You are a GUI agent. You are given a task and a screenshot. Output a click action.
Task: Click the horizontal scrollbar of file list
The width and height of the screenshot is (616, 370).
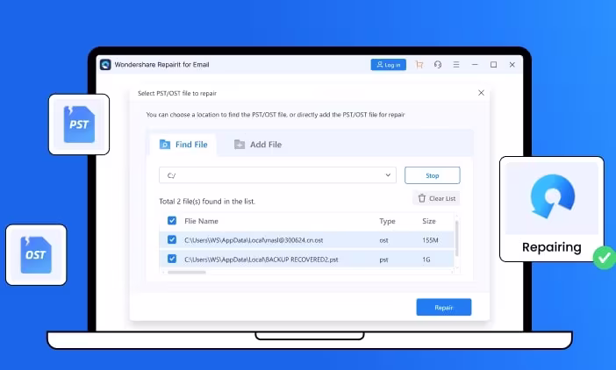(x=187, y=272)
